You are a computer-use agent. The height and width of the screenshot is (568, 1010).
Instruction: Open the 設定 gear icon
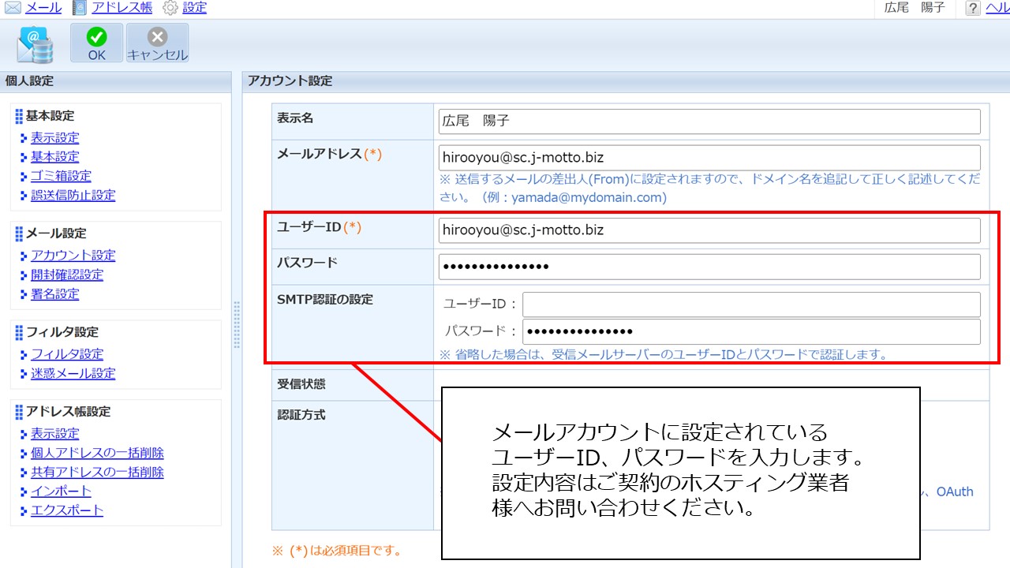tap(170, 8)
